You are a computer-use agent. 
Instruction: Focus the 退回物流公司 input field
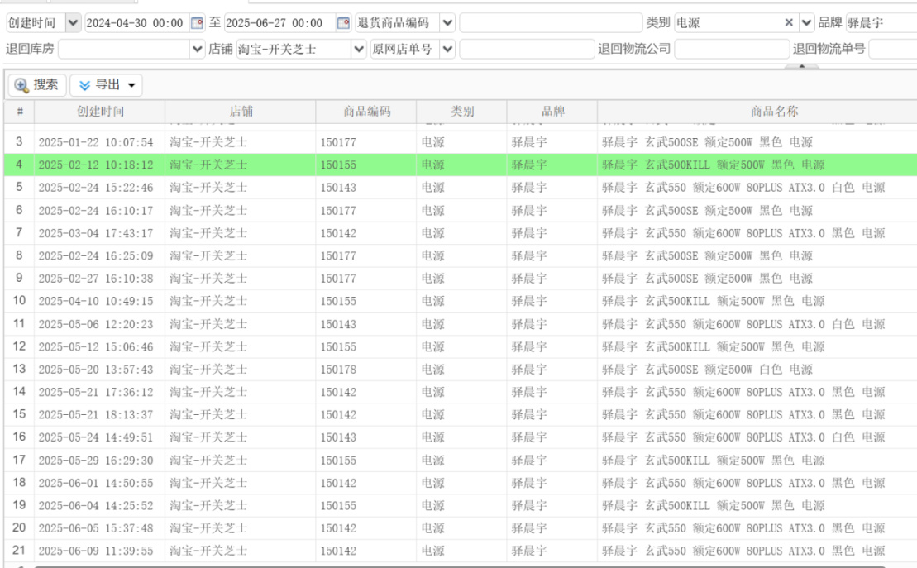pyautogui.click(x=732, y=49)
